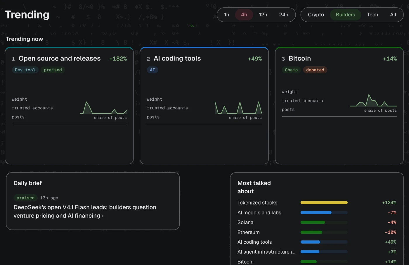Click the Tokenized stocks yellow bar
Viewport: 409px width, 265px height.
coord(324,203)
